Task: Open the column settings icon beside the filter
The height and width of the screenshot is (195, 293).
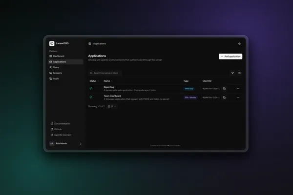Action: tap(239, 73)
